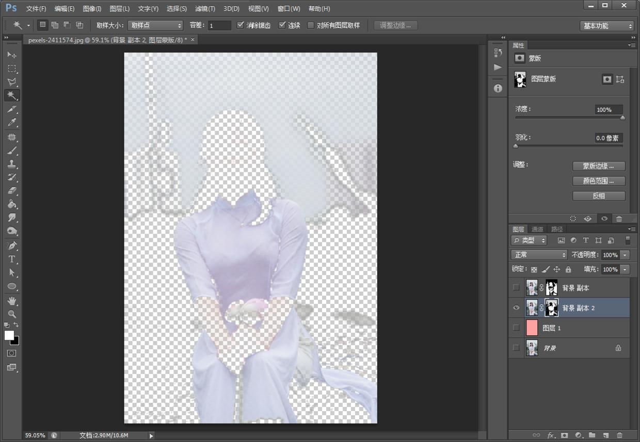The image size is (640, 442).
Task: Click the add layer mask icon
Action: click(565, 435)
